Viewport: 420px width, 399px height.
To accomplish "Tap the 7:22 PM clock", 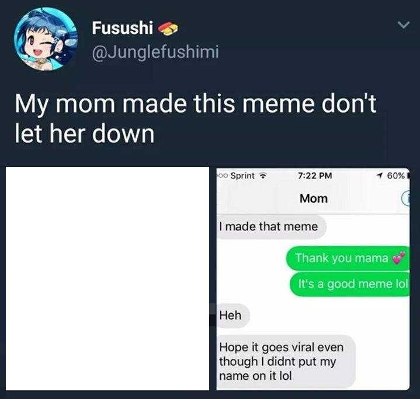I will pos(315,176).
